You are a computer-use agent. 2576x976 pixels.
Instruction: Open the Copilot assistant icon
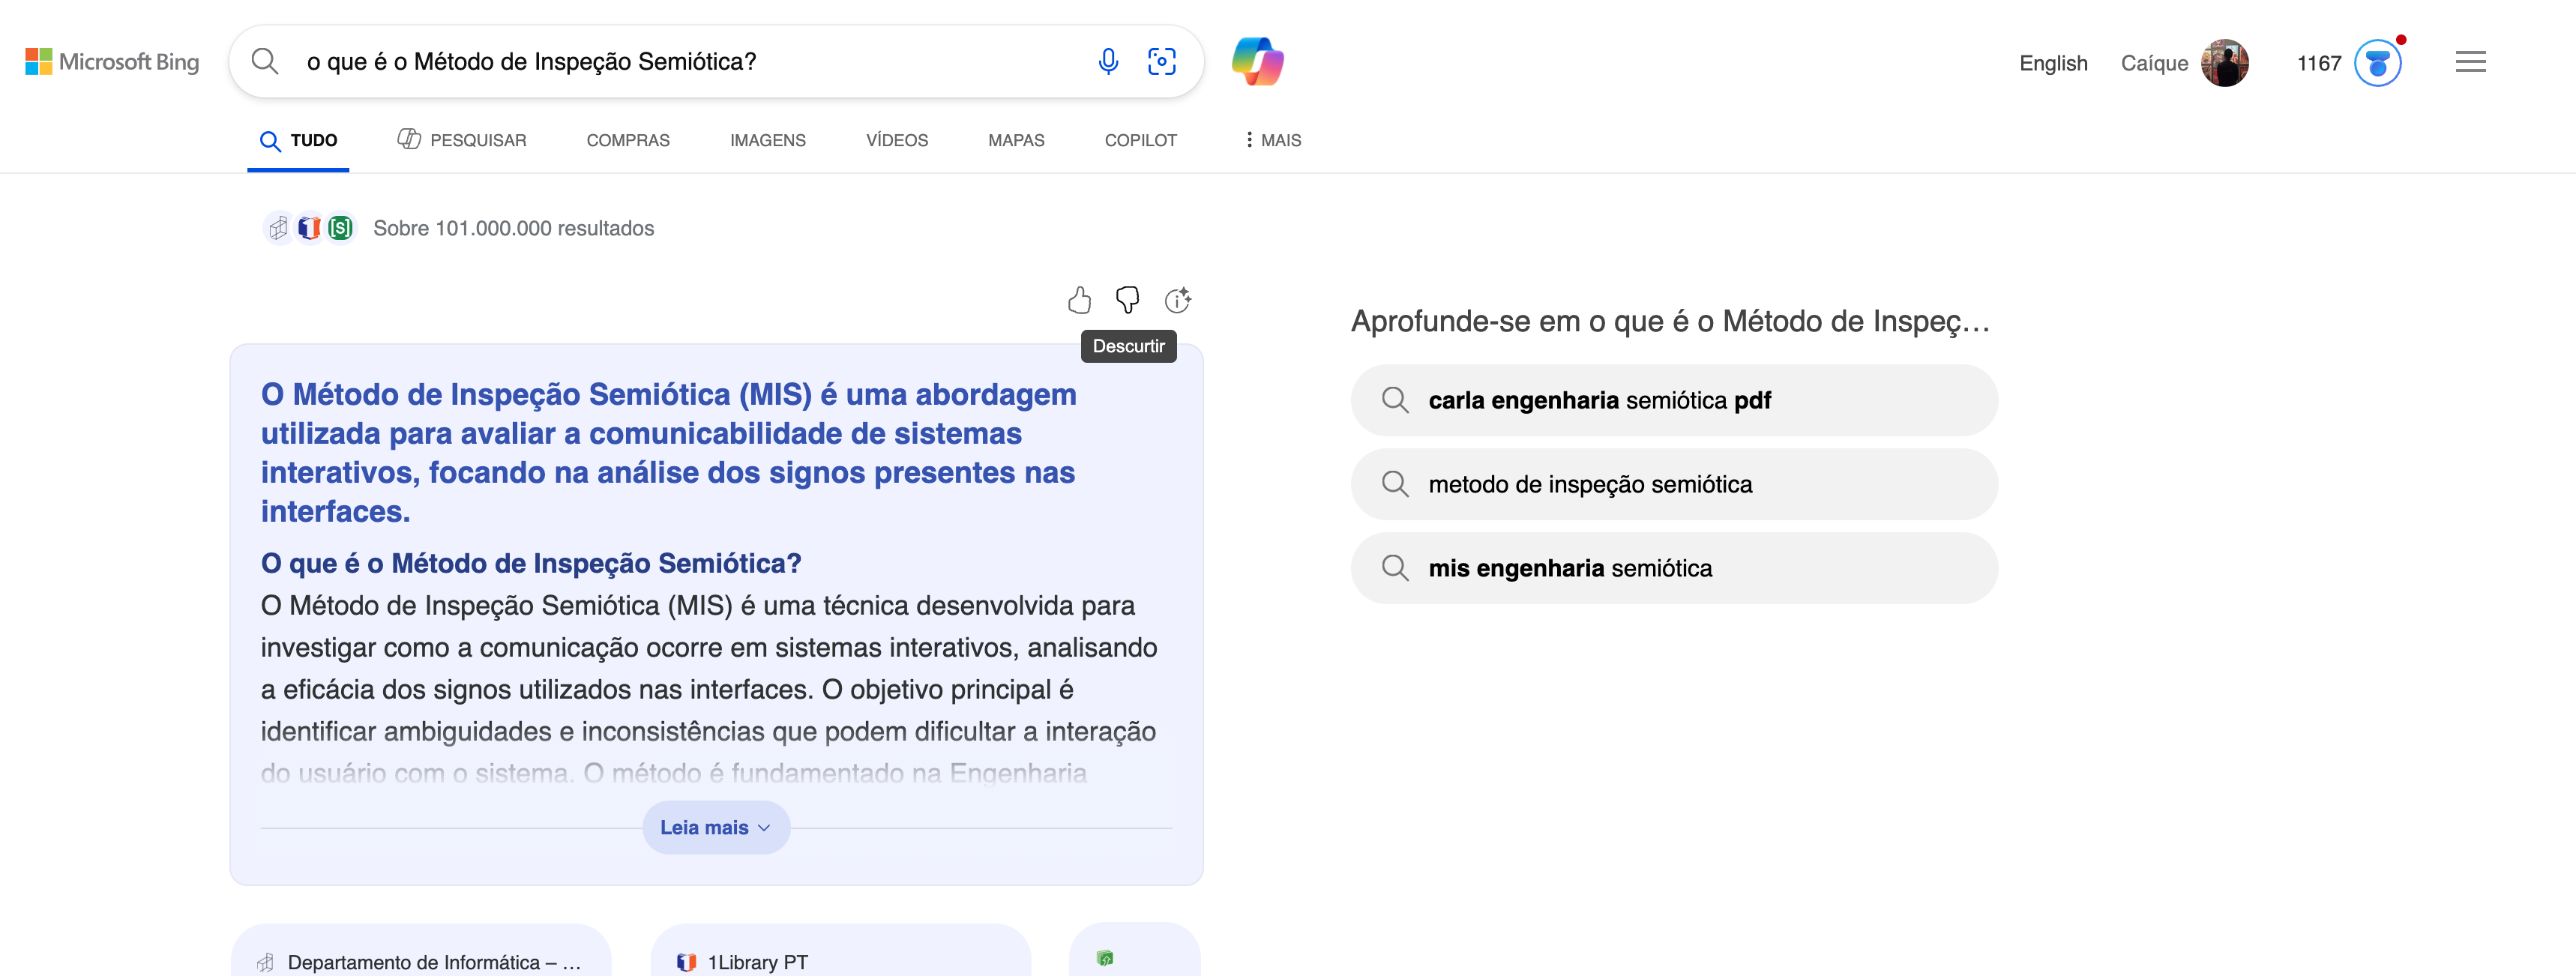point(1259,61)
